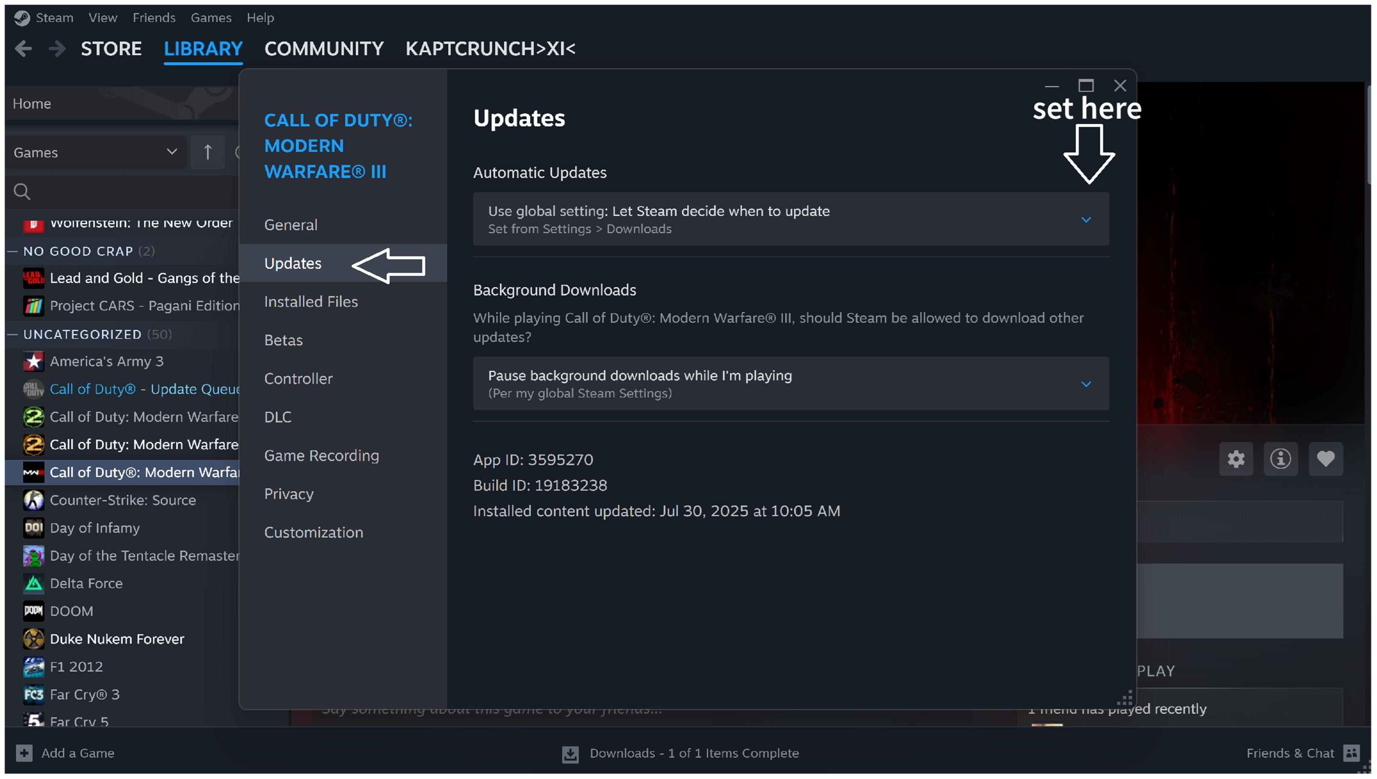The image size is (1377, 779).
Task: Click the forward navigation arrow
Action: click(57, 49)
